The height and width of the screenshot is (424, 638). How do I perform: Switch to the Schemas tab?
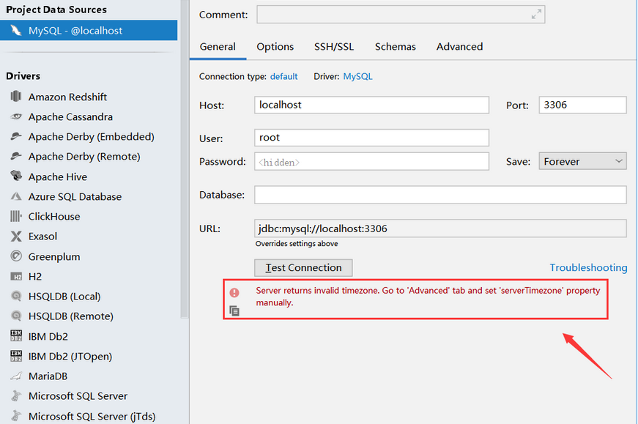[x=396, y=47]
